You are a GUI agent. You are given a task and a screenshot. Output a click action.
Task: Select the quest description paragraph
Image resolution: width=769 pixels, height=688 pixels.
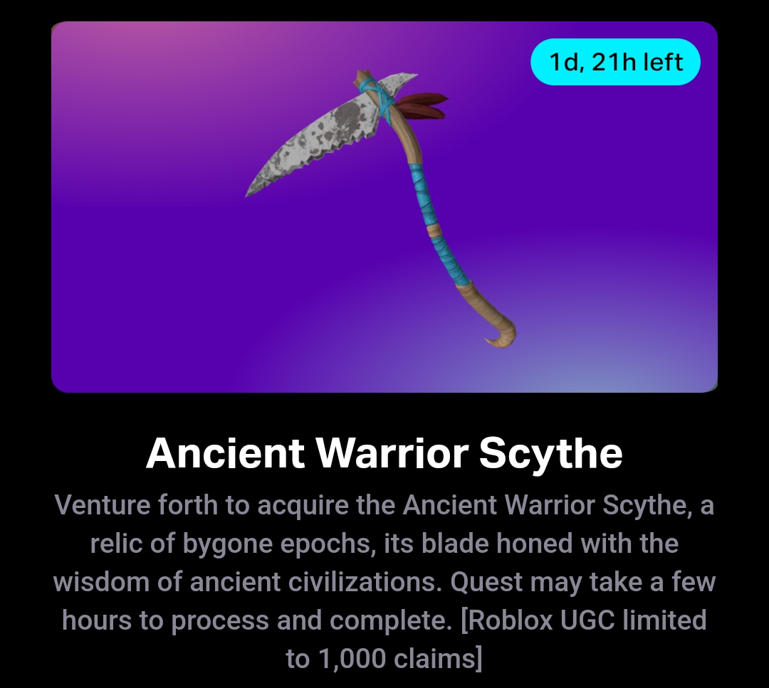pos(384,582)
